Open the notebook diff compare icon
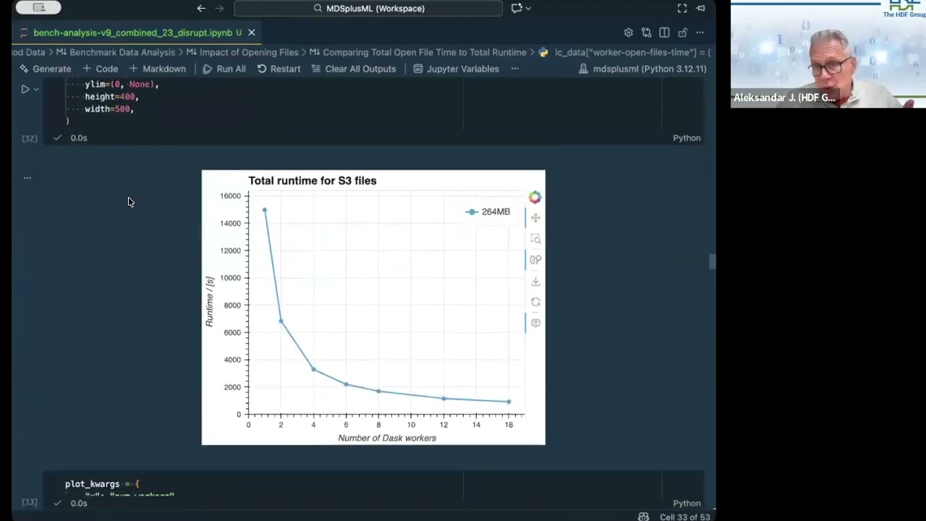Viewport: 926px width, 521px height. pos(646,33)
